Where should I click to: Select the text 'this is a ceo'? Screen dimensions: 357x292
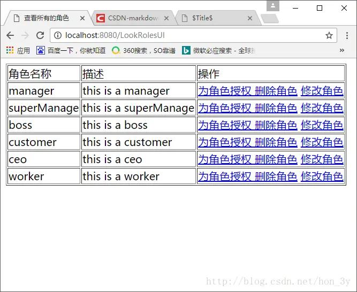112,159
